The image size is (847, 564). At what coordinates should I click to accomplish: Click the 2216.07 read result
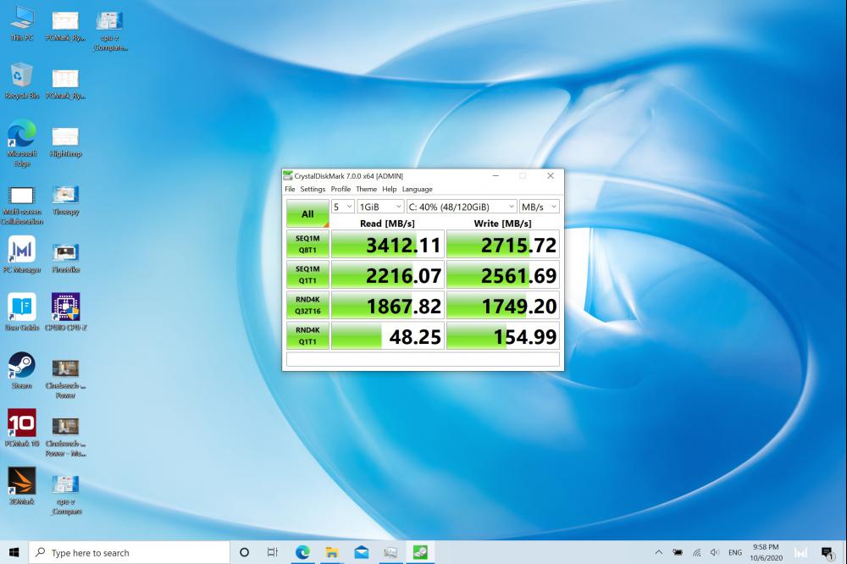pyautogui.click(x=388, y=275)
